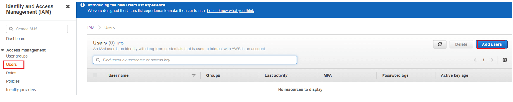Open table preferences gear icon
This screenshot has width=513, height=102.
[x=505, y=60]
